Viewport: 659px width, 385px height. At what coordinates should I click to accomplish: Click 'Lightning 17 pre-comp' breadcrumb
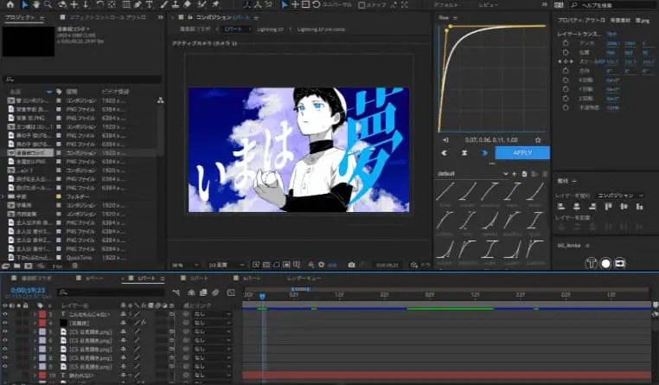321,29
